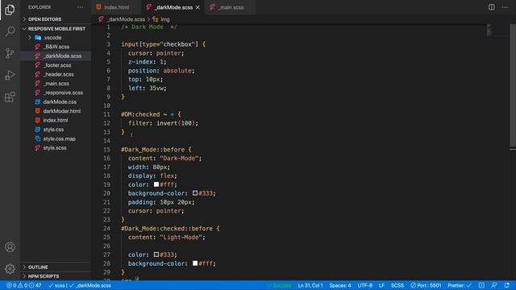Click the editor minimap
Screen dimensions: 516x290
point(489,31)
